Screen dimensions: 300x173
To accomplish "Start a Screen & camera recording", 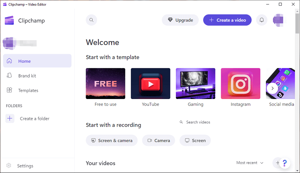I will tap(112, 140).
